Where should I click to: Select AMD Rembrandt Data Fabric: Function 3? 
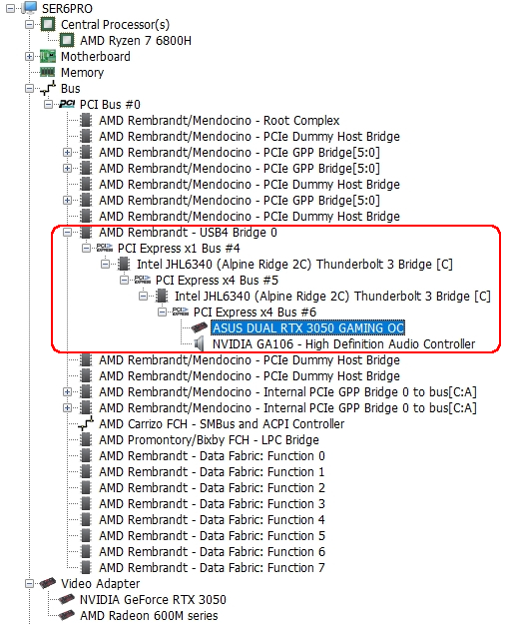[212, 503]
